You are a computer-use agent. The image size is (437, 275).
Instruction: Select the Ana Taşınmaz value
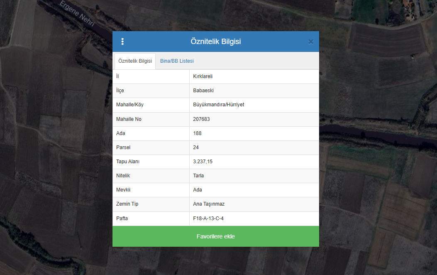[x=209, y=204]
